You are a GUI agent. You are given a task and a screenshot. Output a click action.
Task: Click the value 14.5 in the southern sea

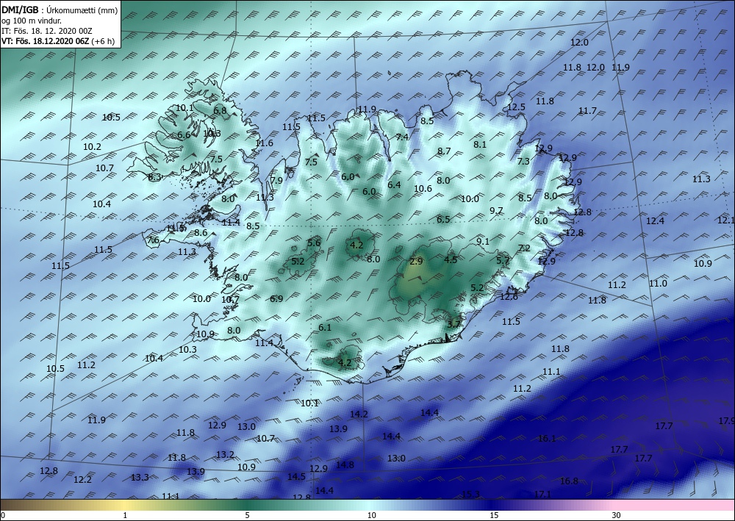coord(296,476)
